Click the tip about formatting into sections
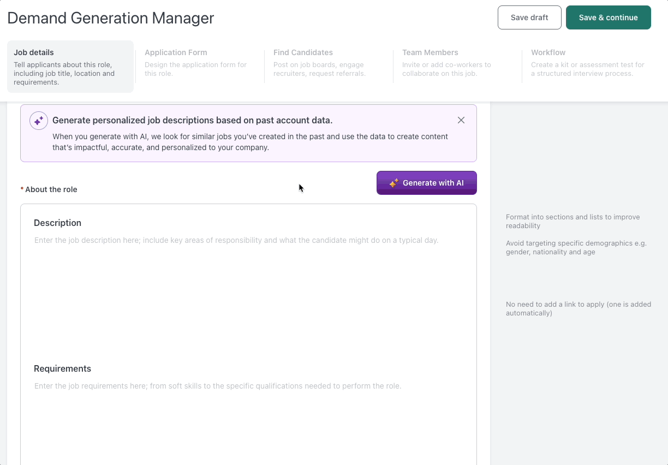 pos(572,221)
